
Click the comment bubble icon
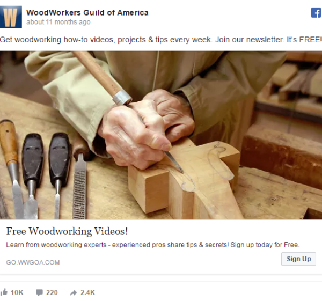(x=39, y=292)
